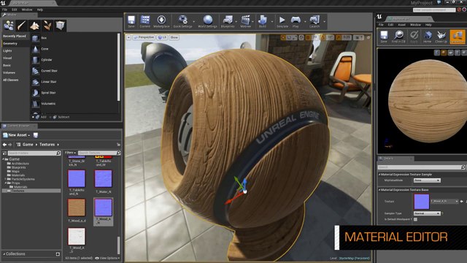Expand the Collections section

point(4,254)
